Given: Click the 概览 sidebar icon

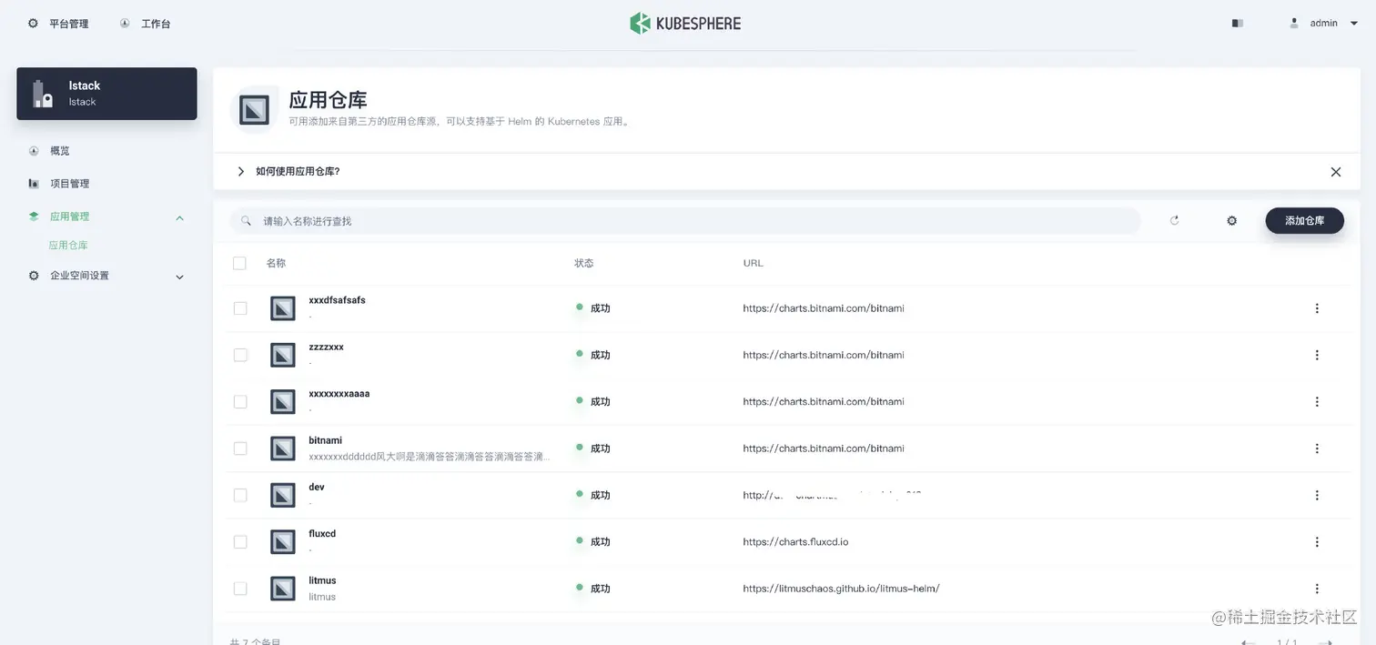Looking at the screenshot, I should (34, 151).
